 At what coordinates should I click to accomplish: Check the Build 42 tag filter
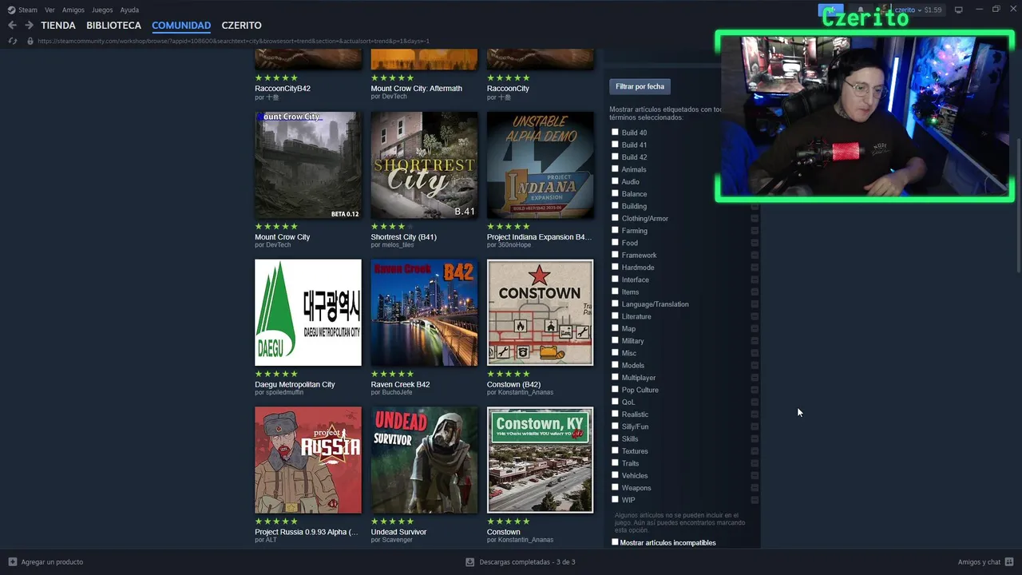coord(615,157)
